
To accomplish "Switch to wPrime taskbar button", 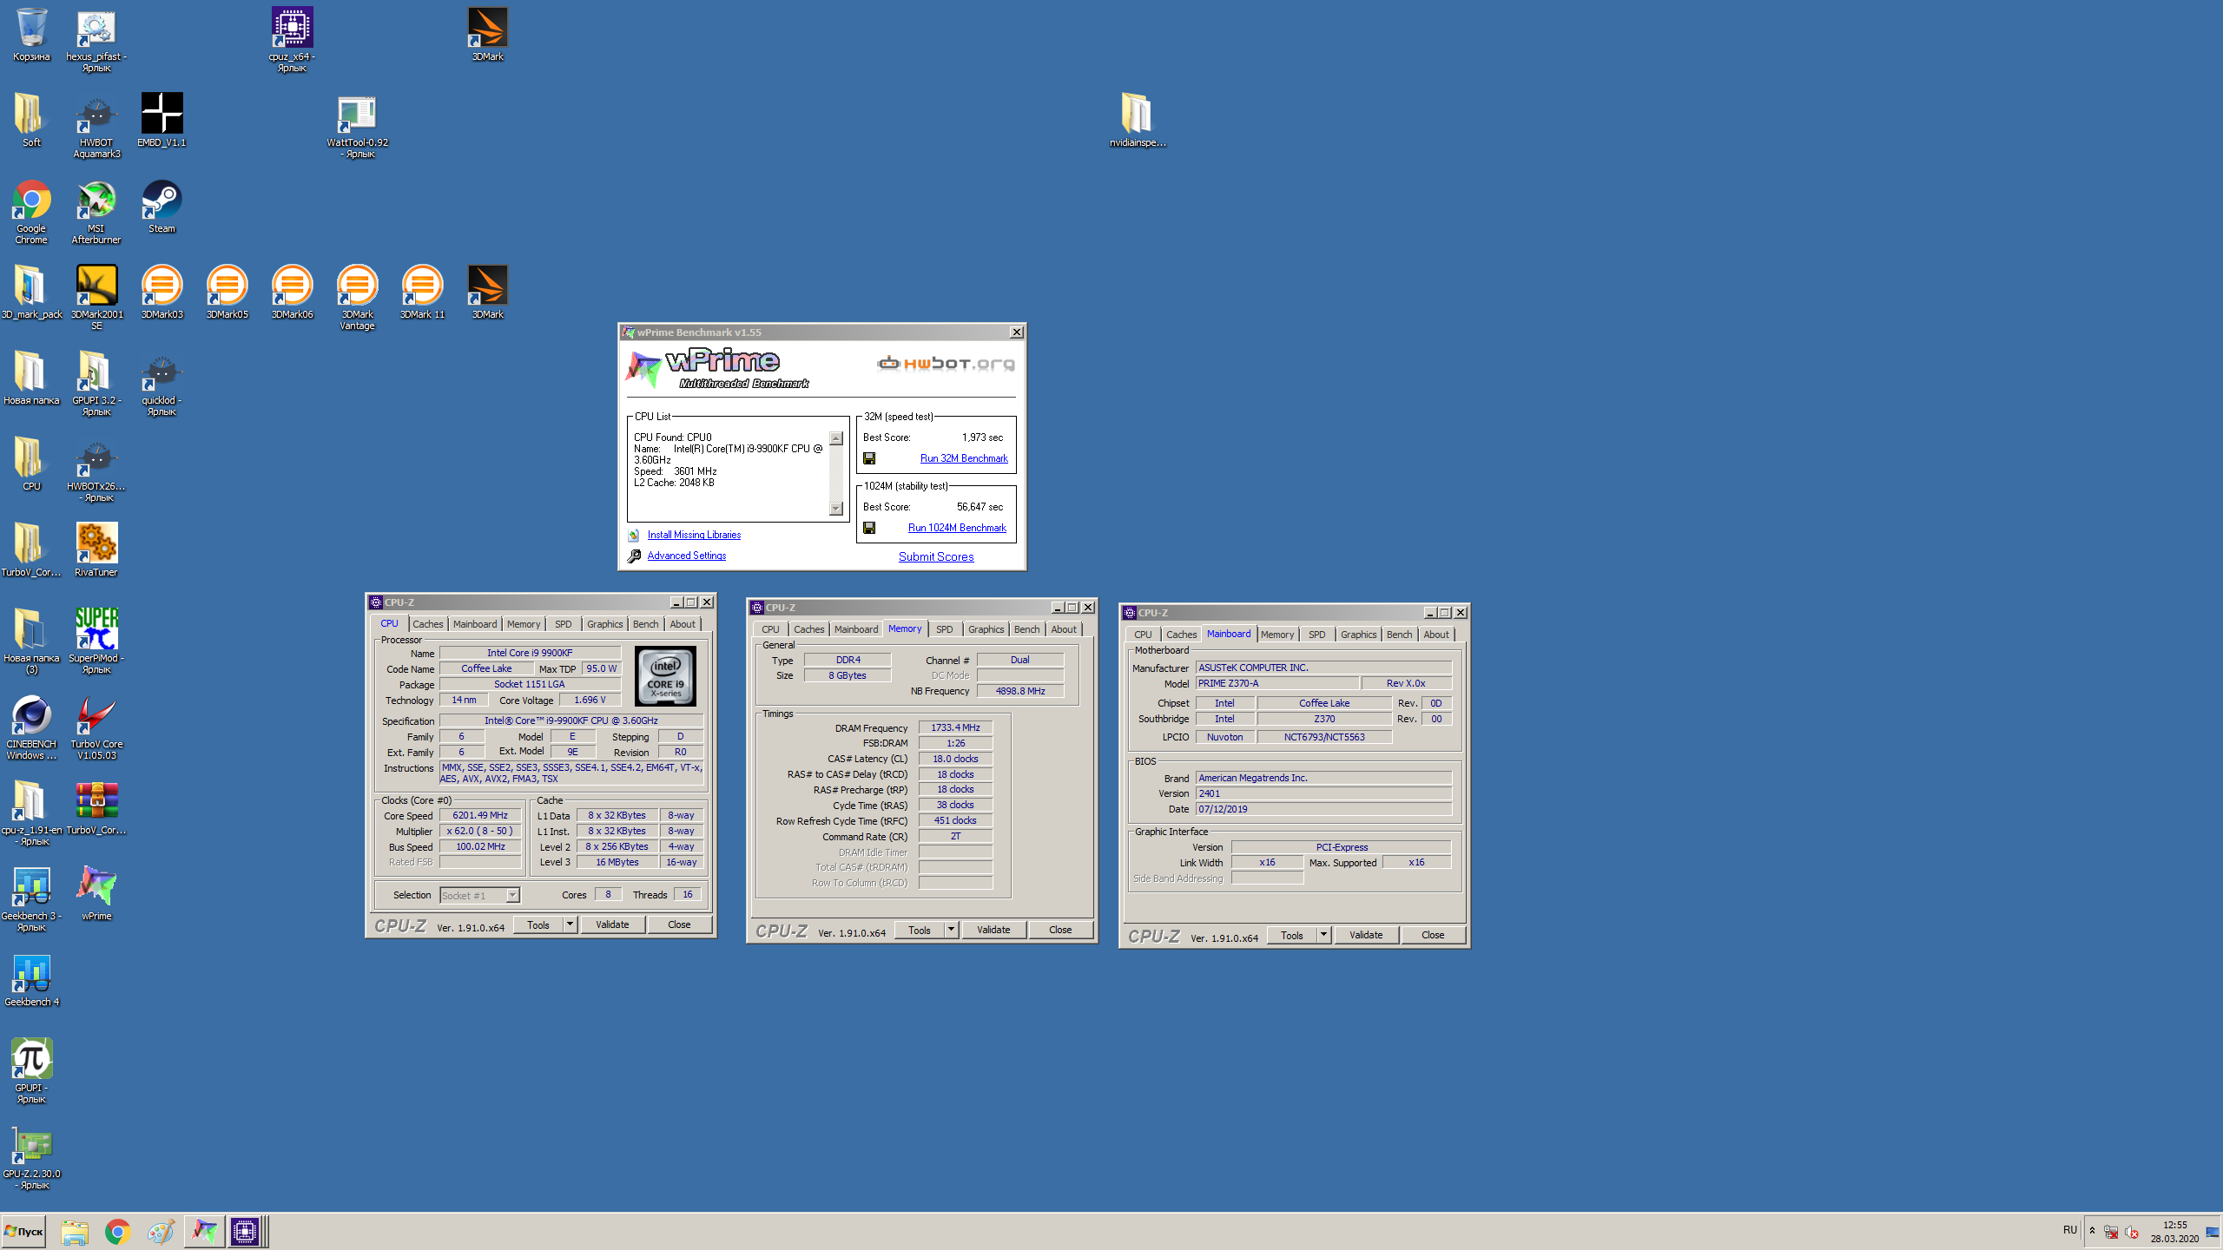I will pos(204,1231).
